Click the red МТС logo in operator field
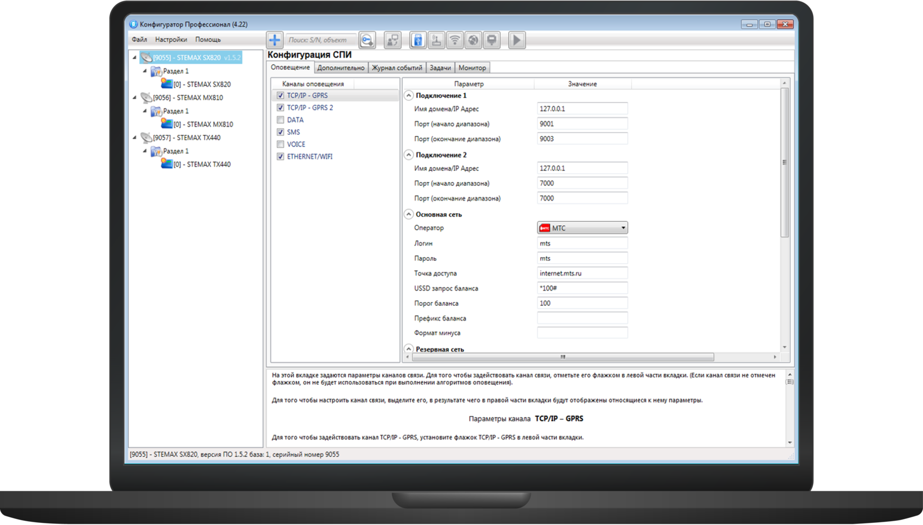The width and height of the screenshot is (923, 525). coord(544,228)
